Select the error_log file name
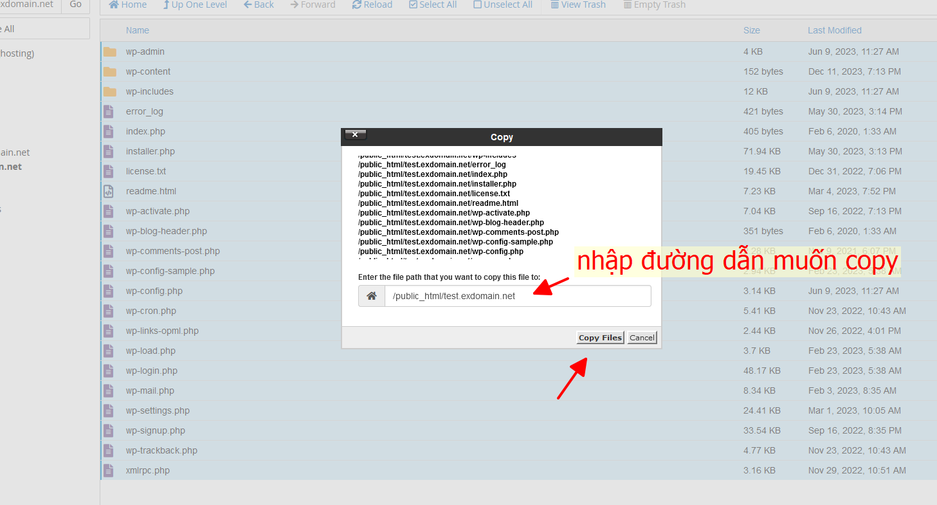The height and width of the screenshot is (505, 937). 145,111
